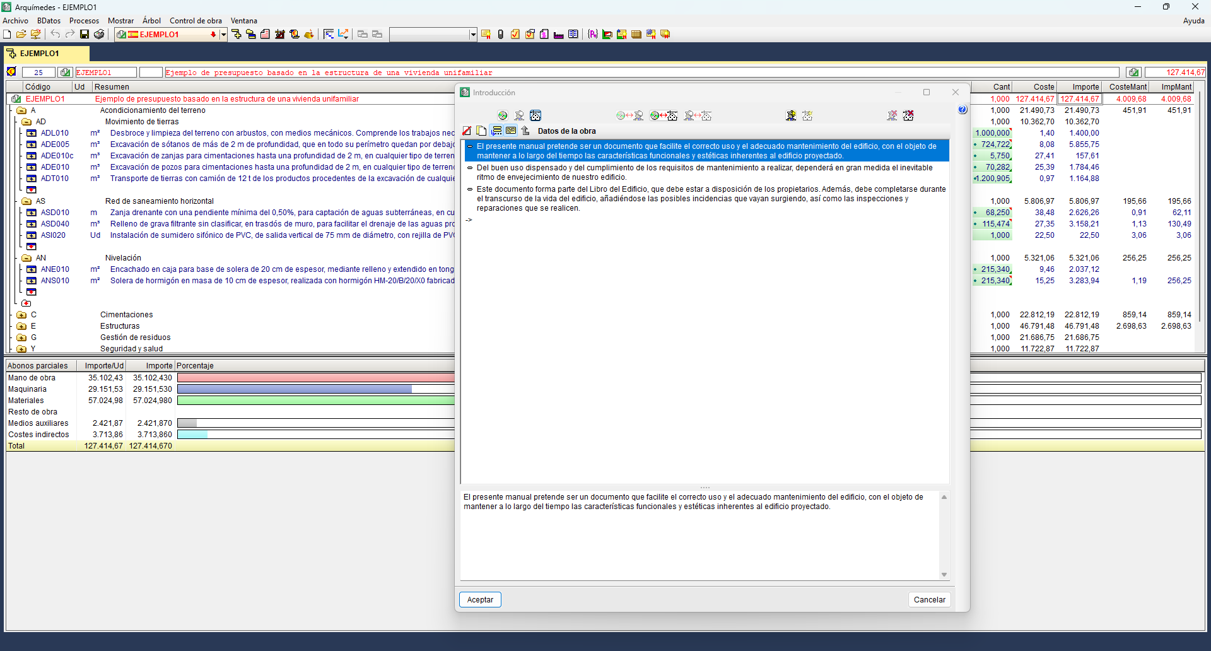Screen dimensions: 1211x651
Task: Open the Control de obra menu
Action: (196, 21)
